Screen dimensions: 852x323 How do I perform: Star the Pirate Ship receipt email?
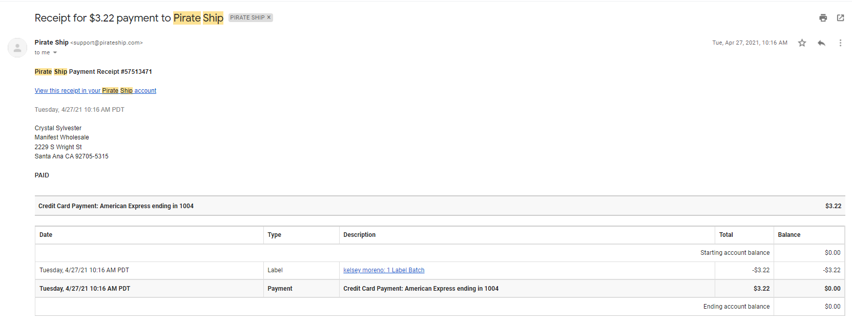coord(802,43)
